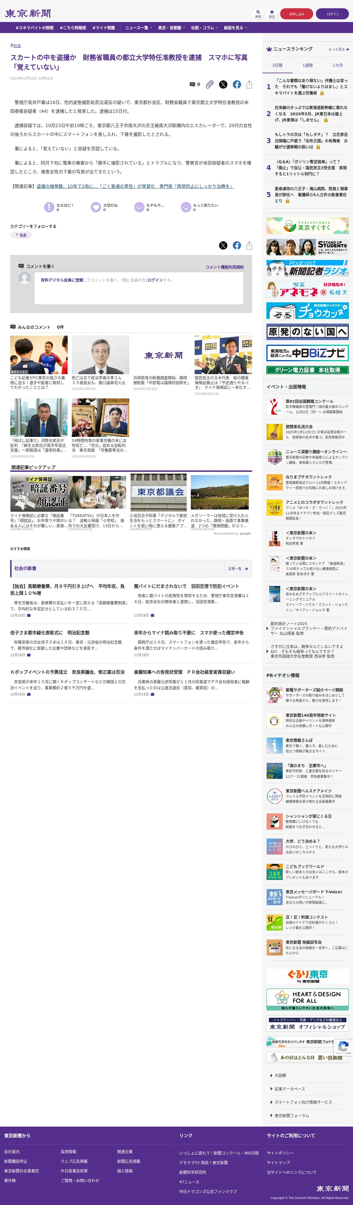The image size is (353, 1205).
Task: Click 会社案内 in the footer
Action: point(12,1152)
